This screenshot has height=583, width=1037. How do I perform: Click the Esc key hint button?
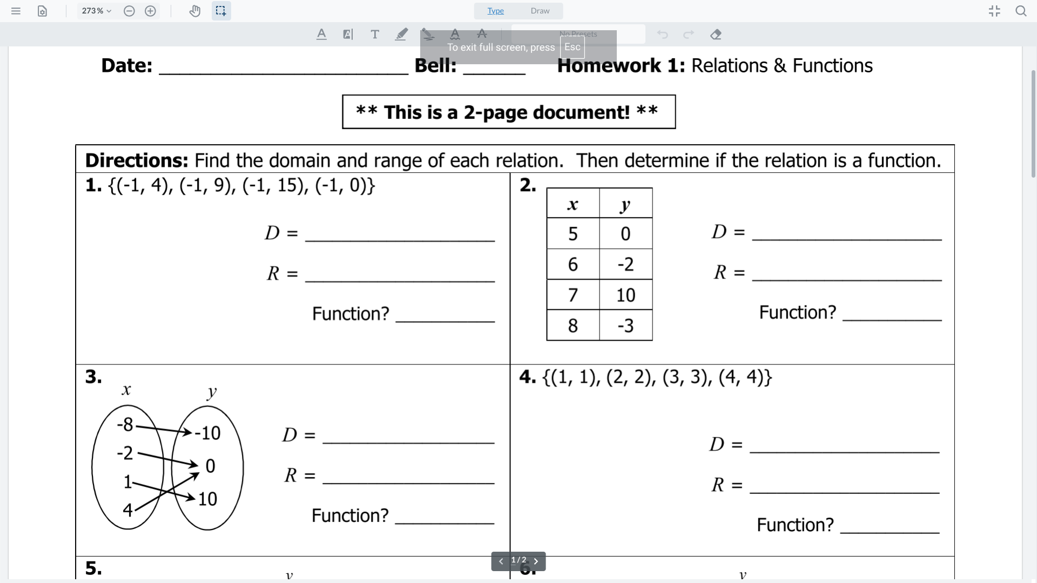(573, 47)
